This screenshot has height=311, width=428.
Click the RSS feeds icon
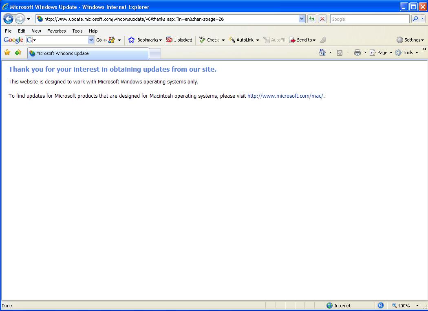pos(340,53)
